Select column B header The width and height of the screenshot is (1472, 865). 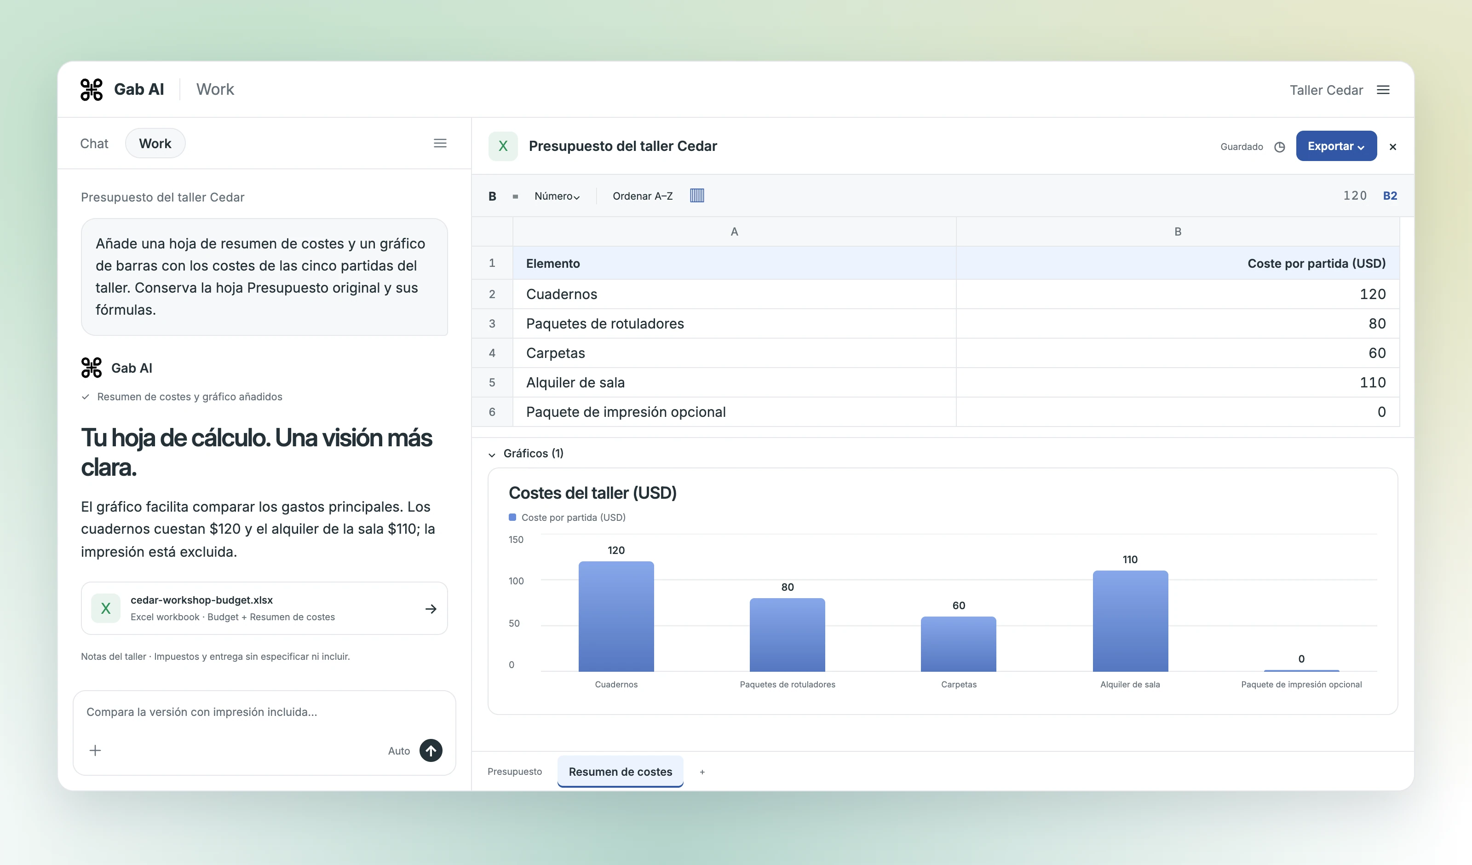click(x=1178, y=231)
